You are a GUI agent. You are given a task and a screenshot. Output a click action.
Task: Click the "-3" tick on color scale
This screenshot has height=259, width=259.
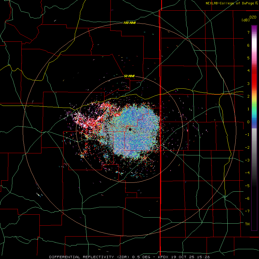pyautogui.click(x=247, y=160)
